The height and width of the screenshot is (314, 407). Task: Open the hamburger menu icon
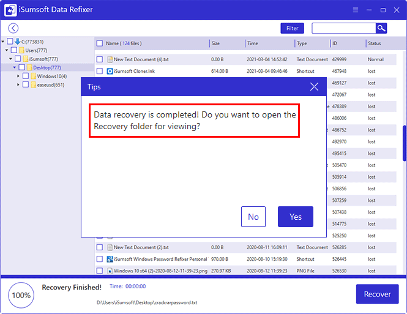(x=356, y=10)
